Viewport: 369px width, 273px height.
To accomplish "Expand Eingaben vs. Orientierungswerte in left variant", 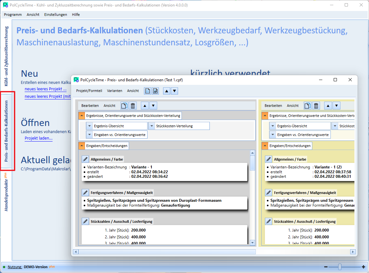I will point(89,135).
